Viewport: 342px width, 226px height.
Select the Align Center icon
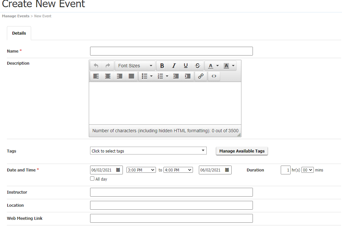pos(108,76)
